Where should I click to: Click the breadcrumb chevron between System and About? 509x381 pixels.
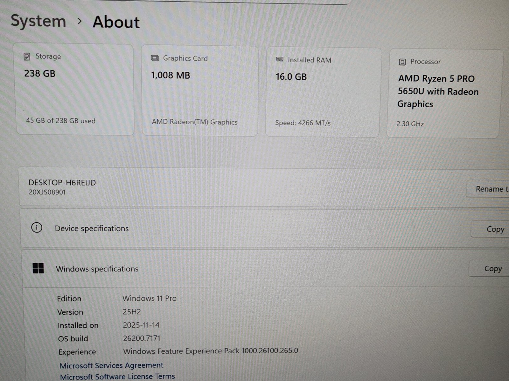tap(80, 21)
